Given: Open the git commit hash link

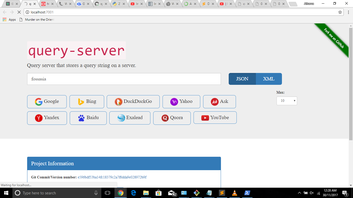Looking at the screenshot, I should [x=112, y=177].
